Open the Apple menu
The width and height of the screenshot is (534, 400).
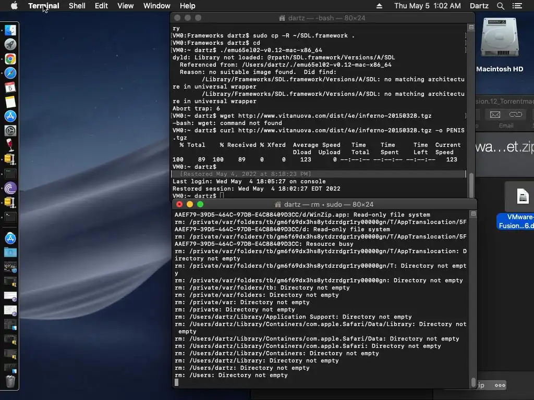pyautogui.click(x=14, y=6)
